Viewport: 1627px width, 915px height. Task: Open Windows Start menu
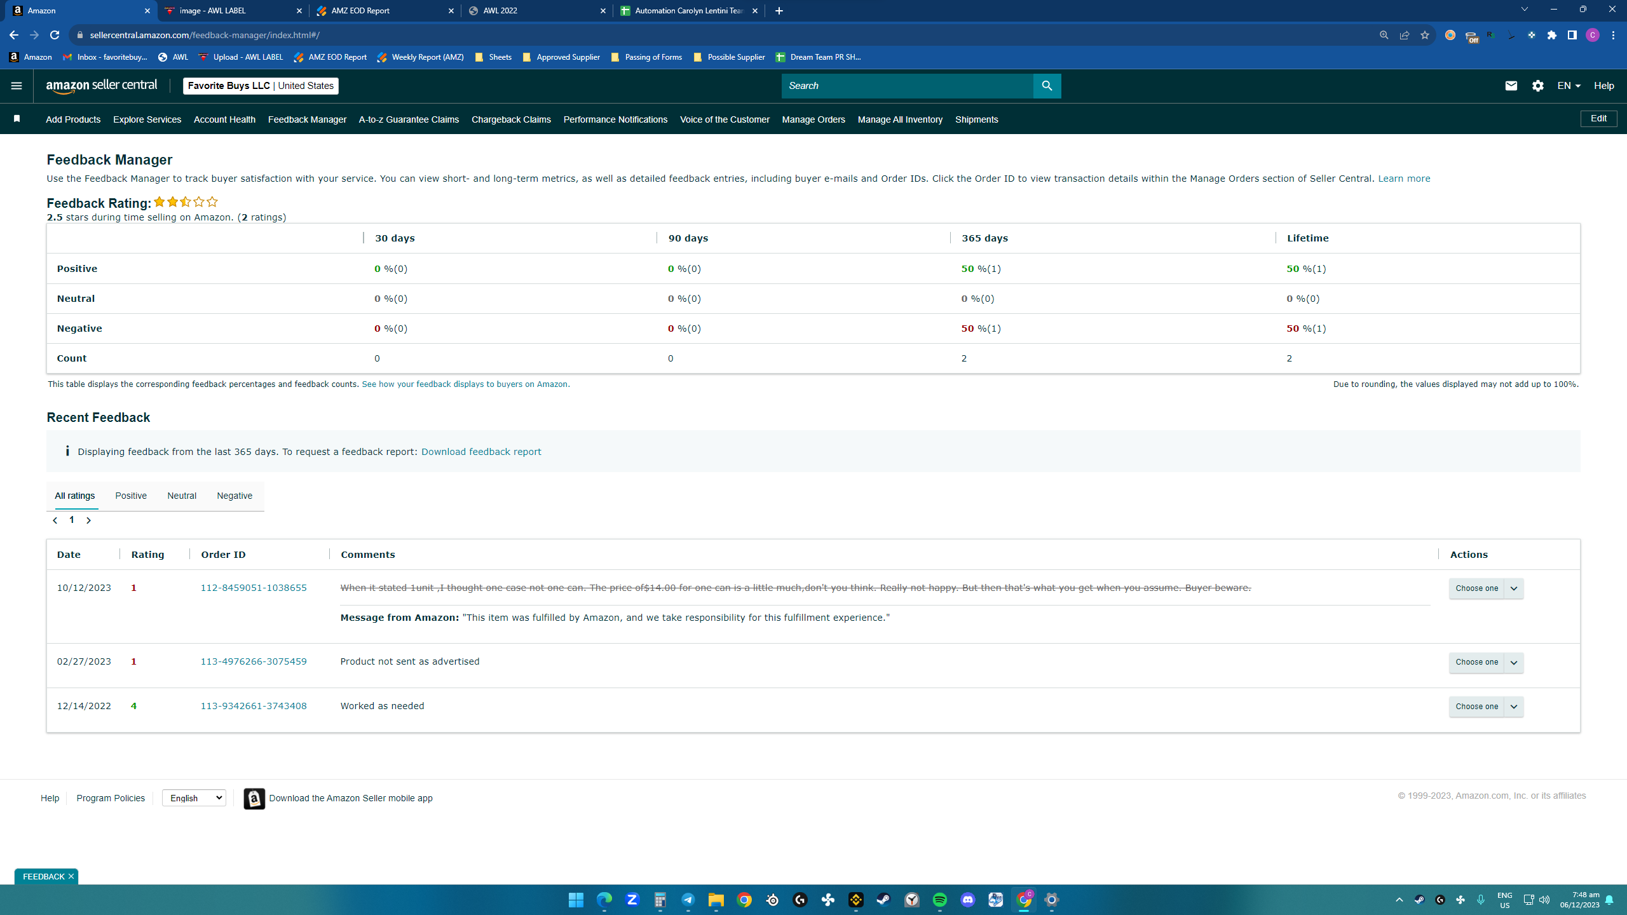click(x=576, y=900)
